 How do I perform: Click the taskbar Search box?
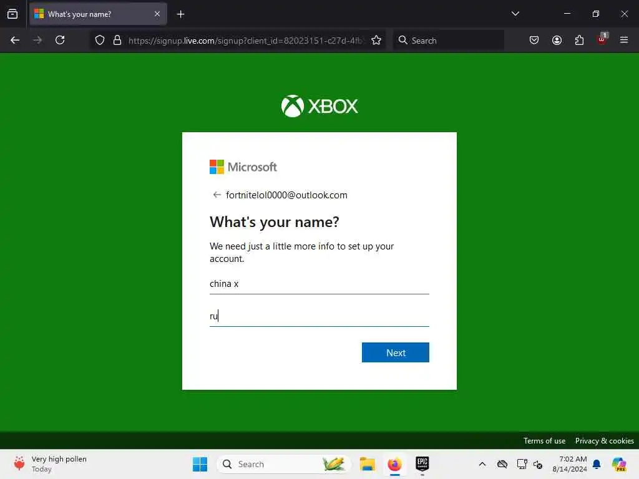tap(283, 464)
